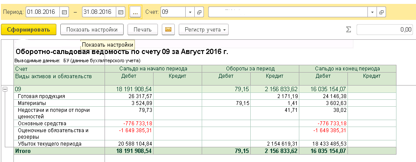The width and height of the screenshot is (416, 162).
Task: Select the Основные средства row label
Action: (42, 124)
